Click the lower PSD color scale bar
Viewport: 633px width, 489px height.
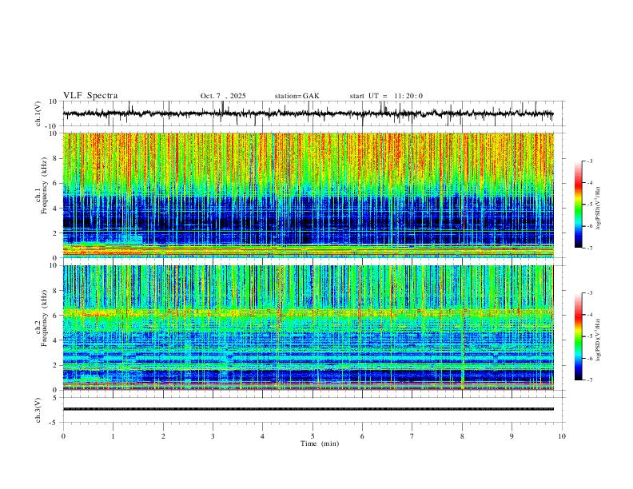[x=579, y=336]
